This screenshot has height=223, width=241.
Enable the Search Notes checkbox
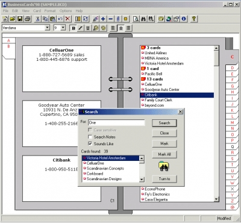(90, 137)
